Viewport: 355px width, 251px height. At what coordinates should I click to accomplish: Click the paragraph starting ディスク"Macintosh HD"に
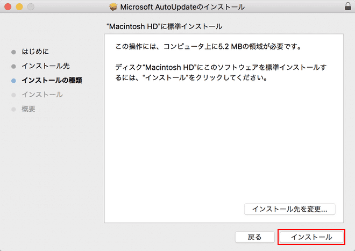[221, 73]
